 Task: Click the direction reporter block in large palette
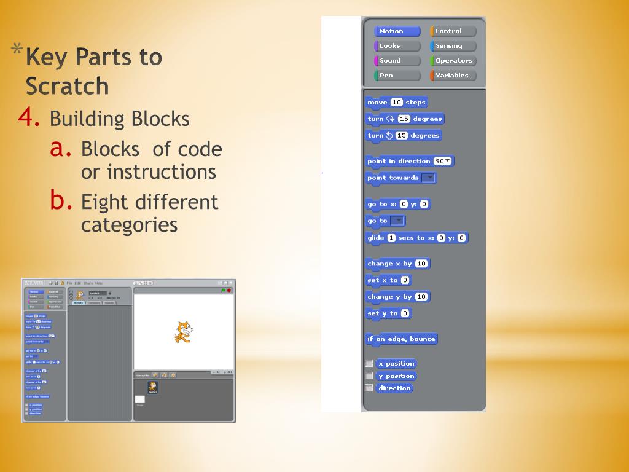[x=394, y=388]
